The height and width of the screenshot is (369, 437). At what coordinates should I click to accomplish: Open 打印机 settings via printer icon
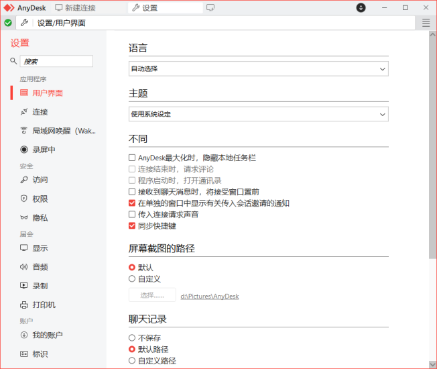pyautogui.click(x=24, y=305)
